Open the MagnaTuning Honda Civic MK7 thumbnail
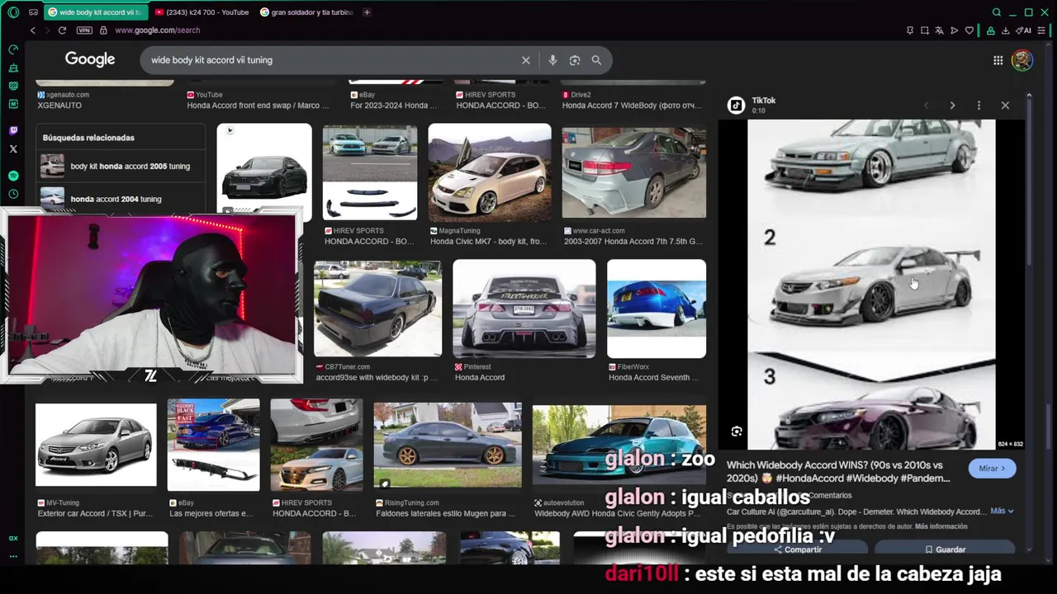 point(490,172)
